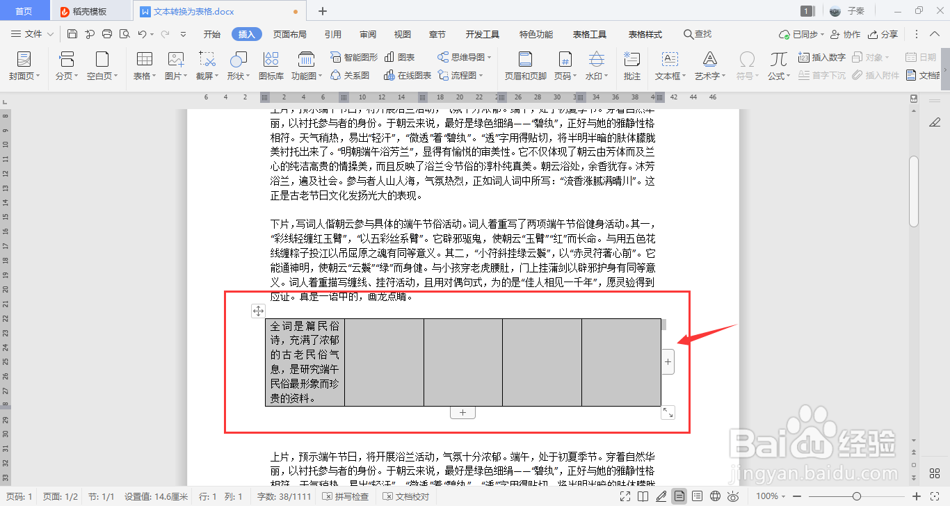950x506 pixels.
Task: Switch to web layout view
Action: [716, 496]
